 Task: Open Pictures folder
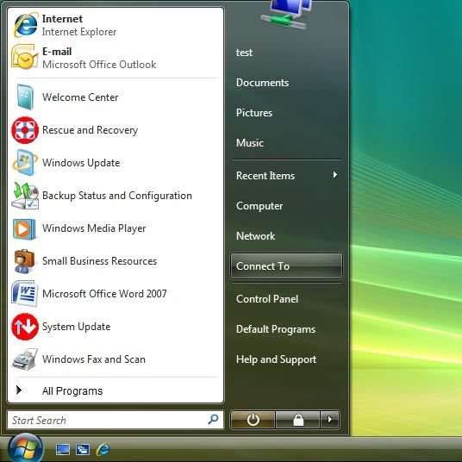click(x=254, y=113)
